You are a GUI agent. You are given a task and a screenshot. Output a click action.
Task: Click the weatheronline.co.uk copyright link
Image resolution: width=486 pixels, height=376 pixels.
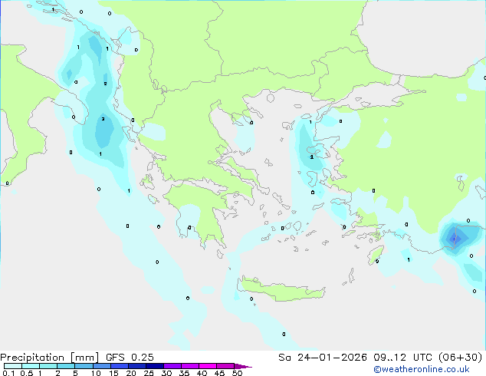422,369
